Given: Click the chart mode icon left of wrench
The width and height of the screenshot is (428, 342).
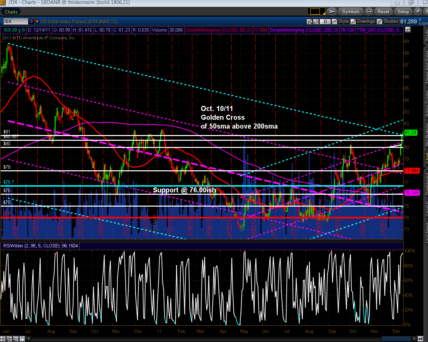Looking at the screenshot, I should [309, 21].
